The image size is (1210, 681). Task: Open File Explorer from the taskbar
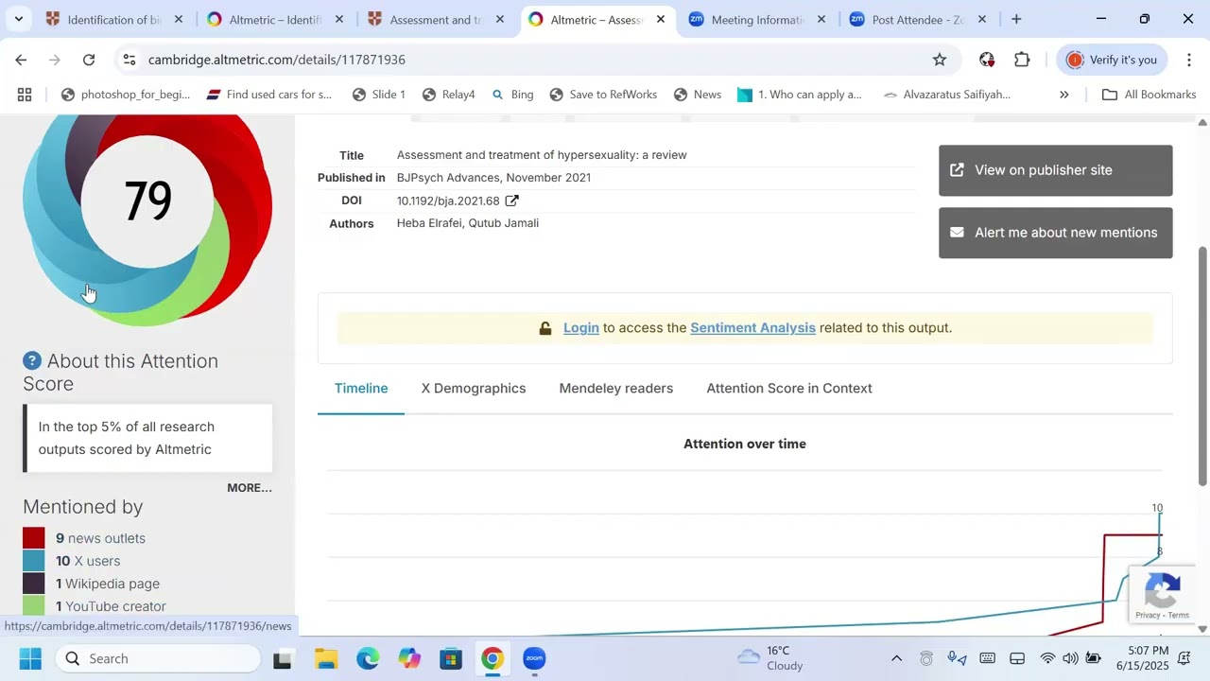tap(326, 658)
